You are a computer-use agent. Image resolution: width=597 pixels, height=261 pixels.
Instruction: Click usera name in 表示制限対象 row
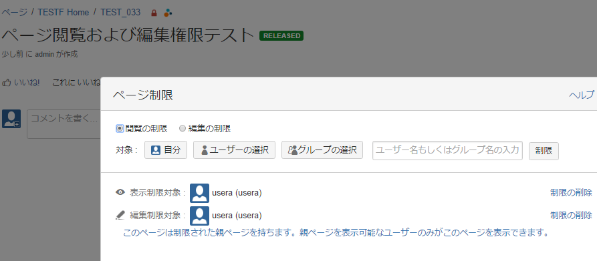click(237, 193)
